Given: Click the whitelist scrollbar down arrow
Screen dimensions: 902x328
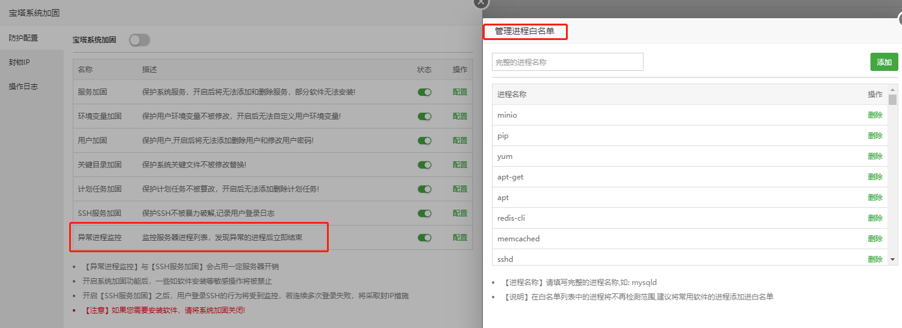Looking at the screenshot, I should pos(892,259).
